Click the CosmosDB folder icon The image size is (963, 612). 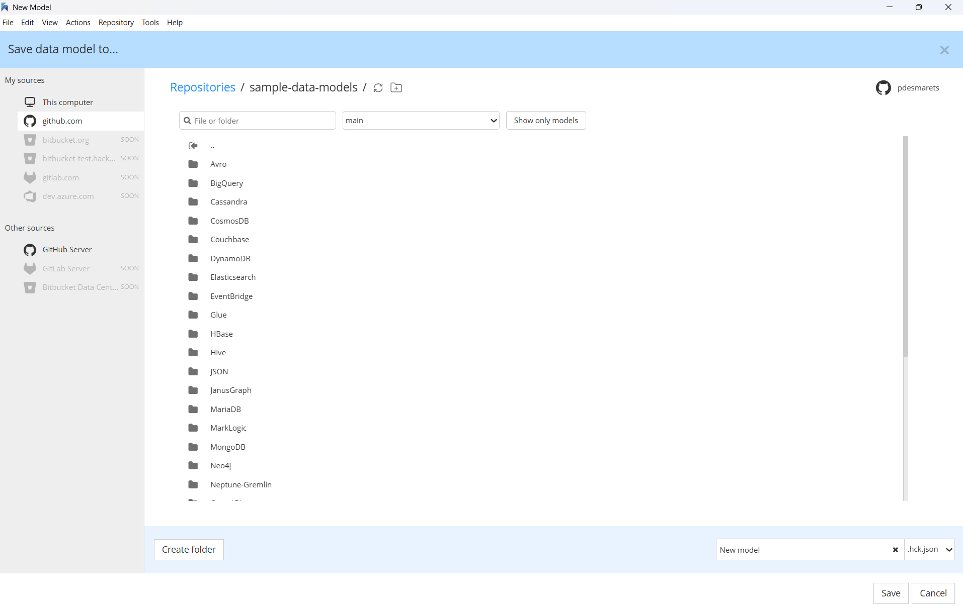point(193,221)
